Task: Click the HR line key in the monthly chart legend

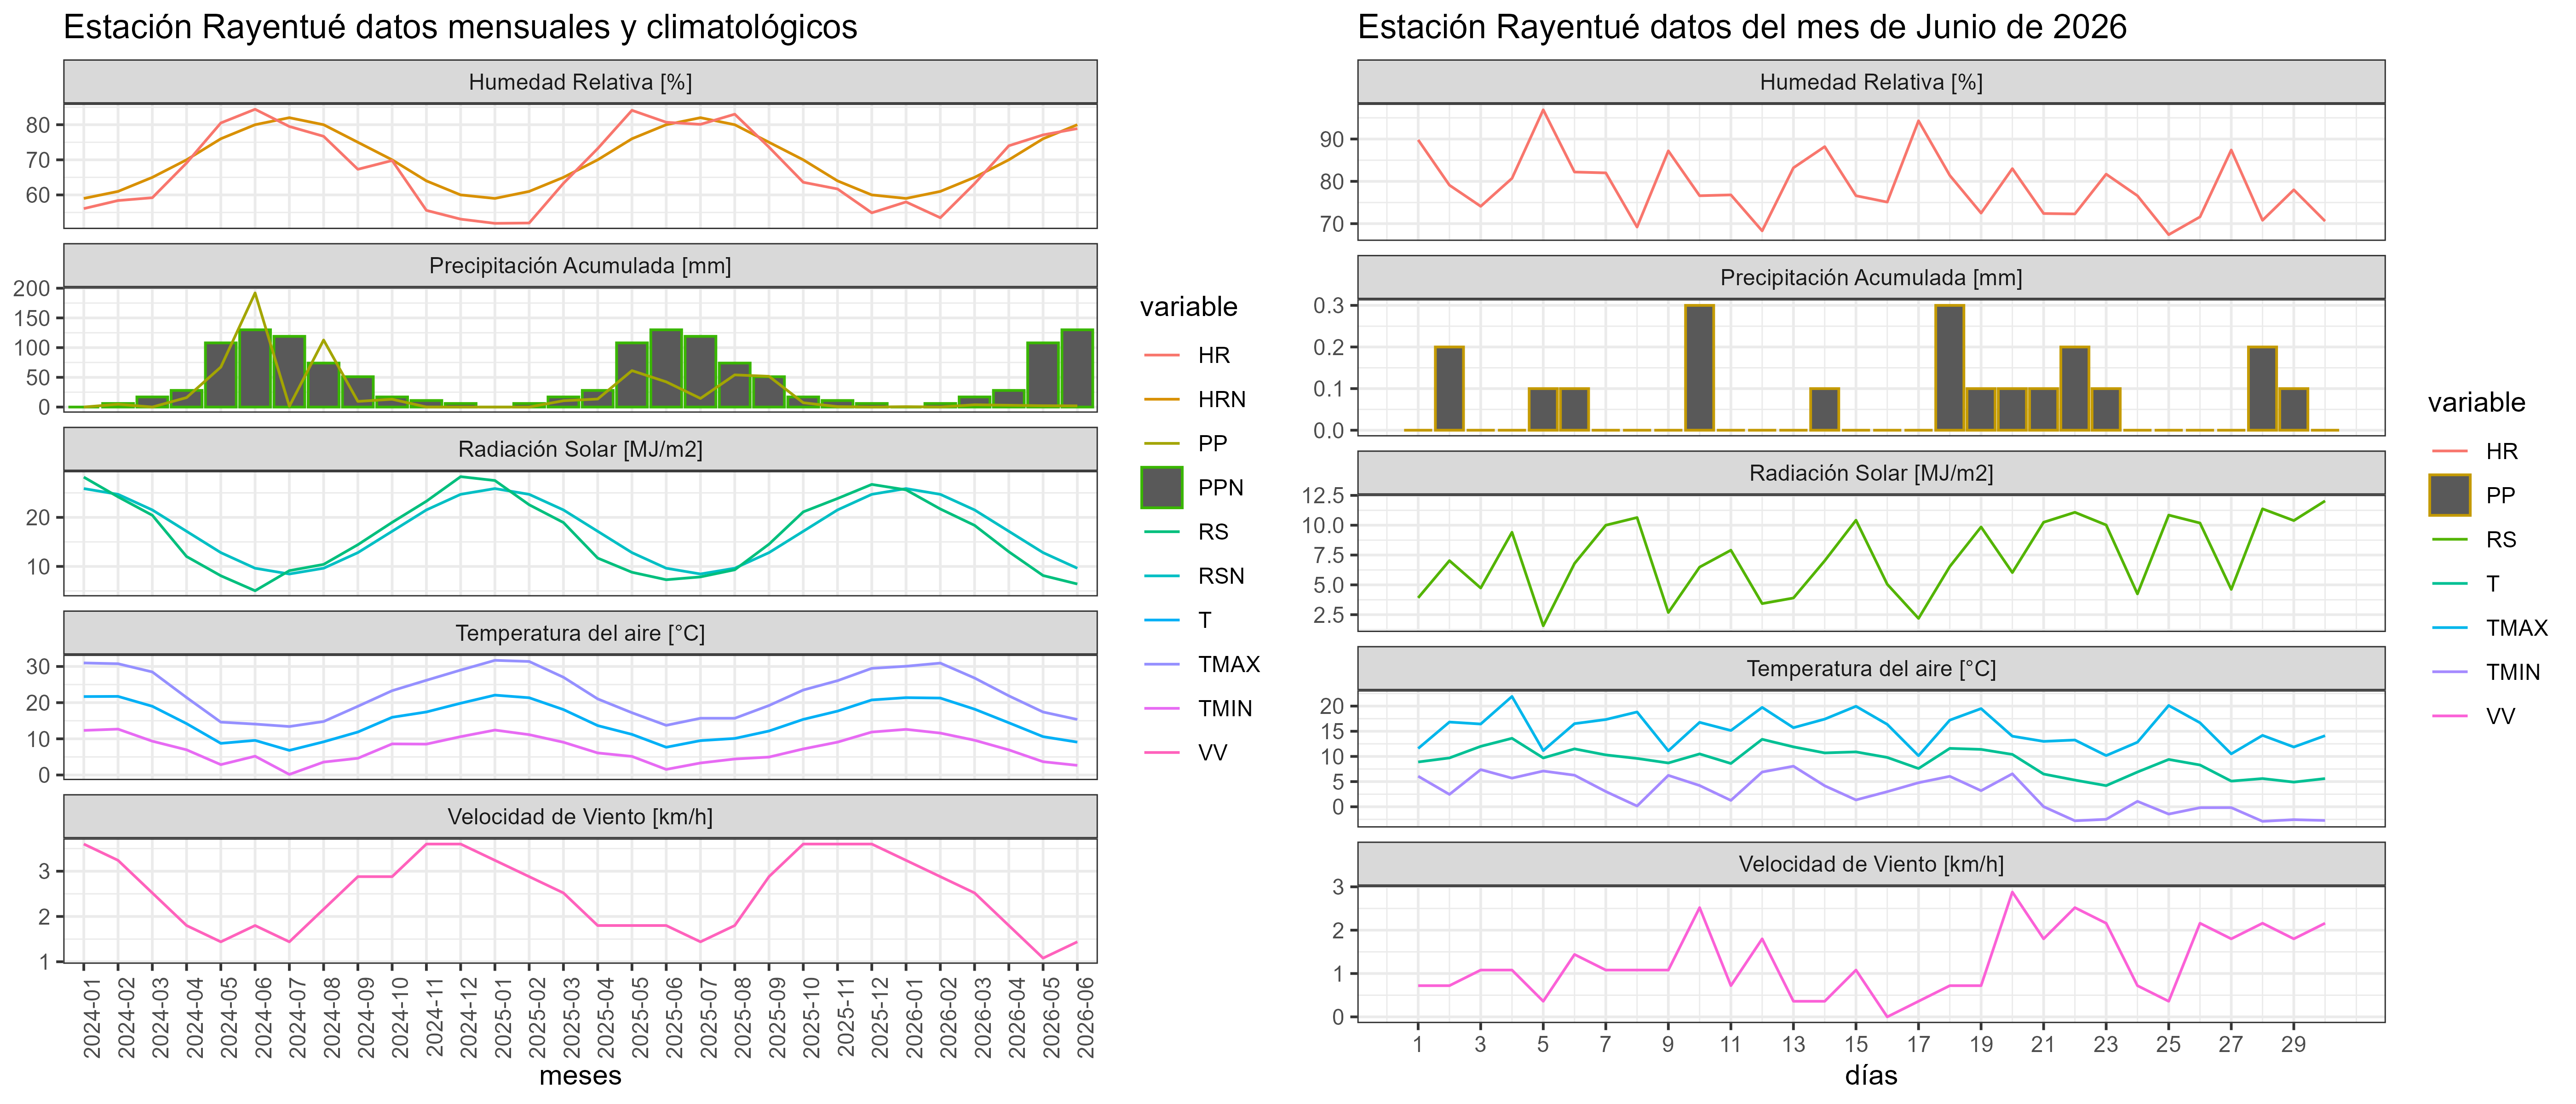Action: point(1162,355)
